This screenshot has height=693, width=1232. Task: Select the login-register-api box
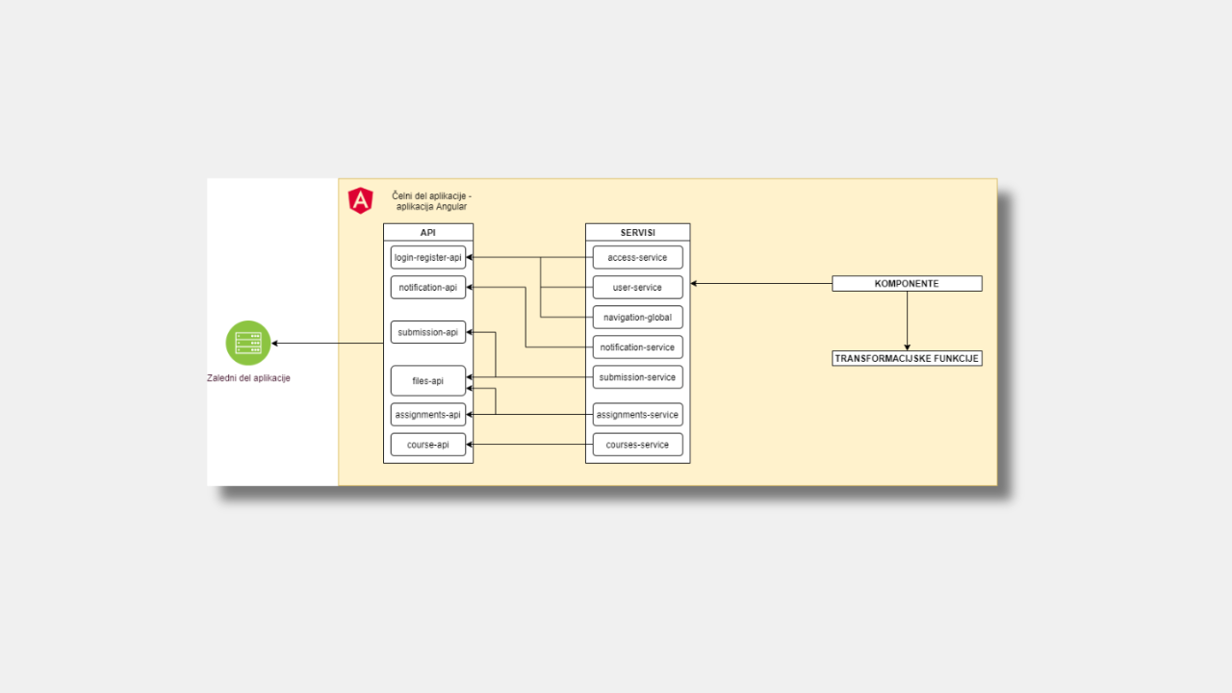[x=428, y=257]
